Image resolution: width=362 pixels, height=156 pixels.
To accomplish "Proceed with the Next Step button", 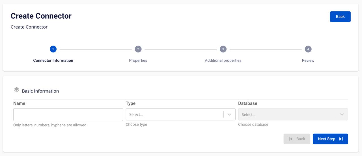I will tap(330, 139).
